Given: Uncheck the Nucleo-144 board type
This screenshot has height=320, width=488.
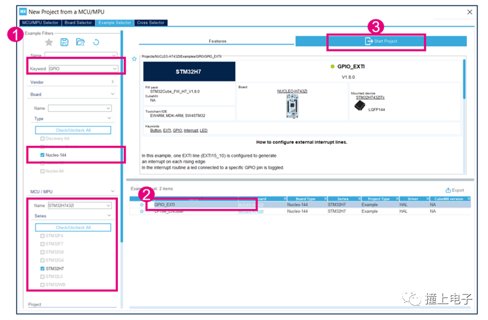Looking at the screenshot, I should point(42,155).
